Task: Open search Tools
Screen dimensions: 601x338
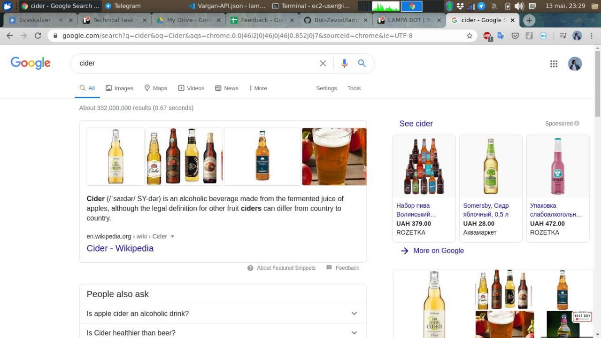Action: coord(354,88)
